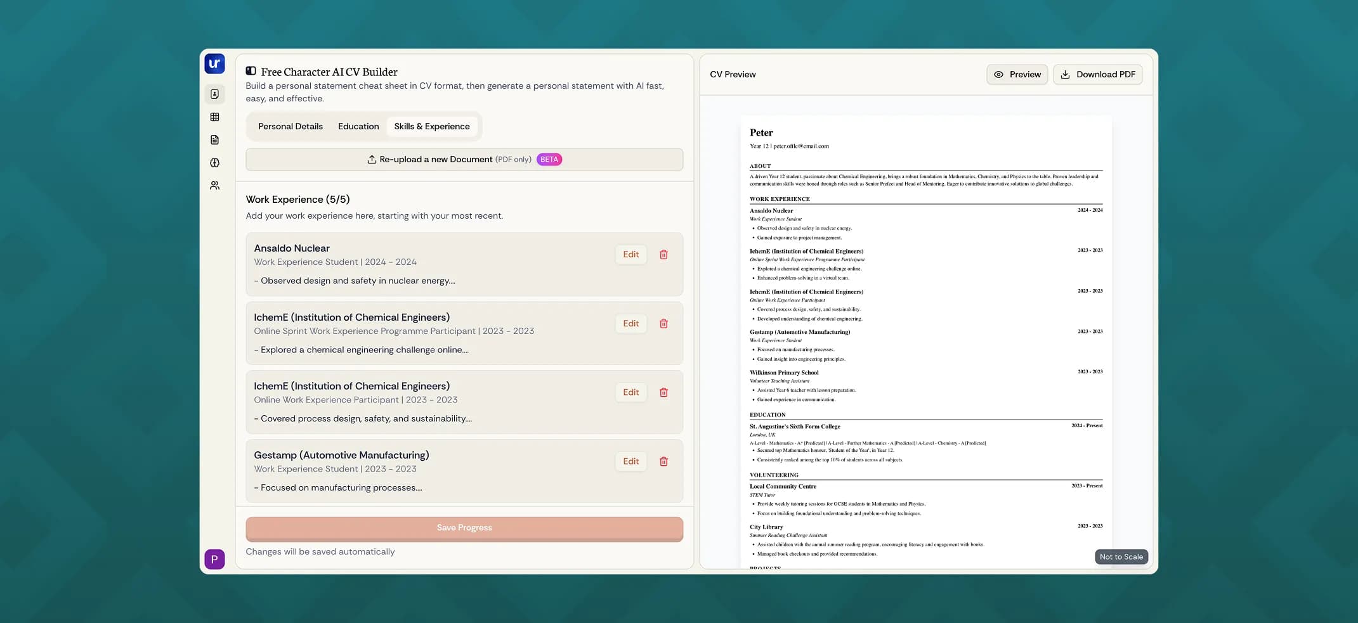
Task: Delete the IchemE Online Sprint entry trash icon
Action: click(663, 323)
